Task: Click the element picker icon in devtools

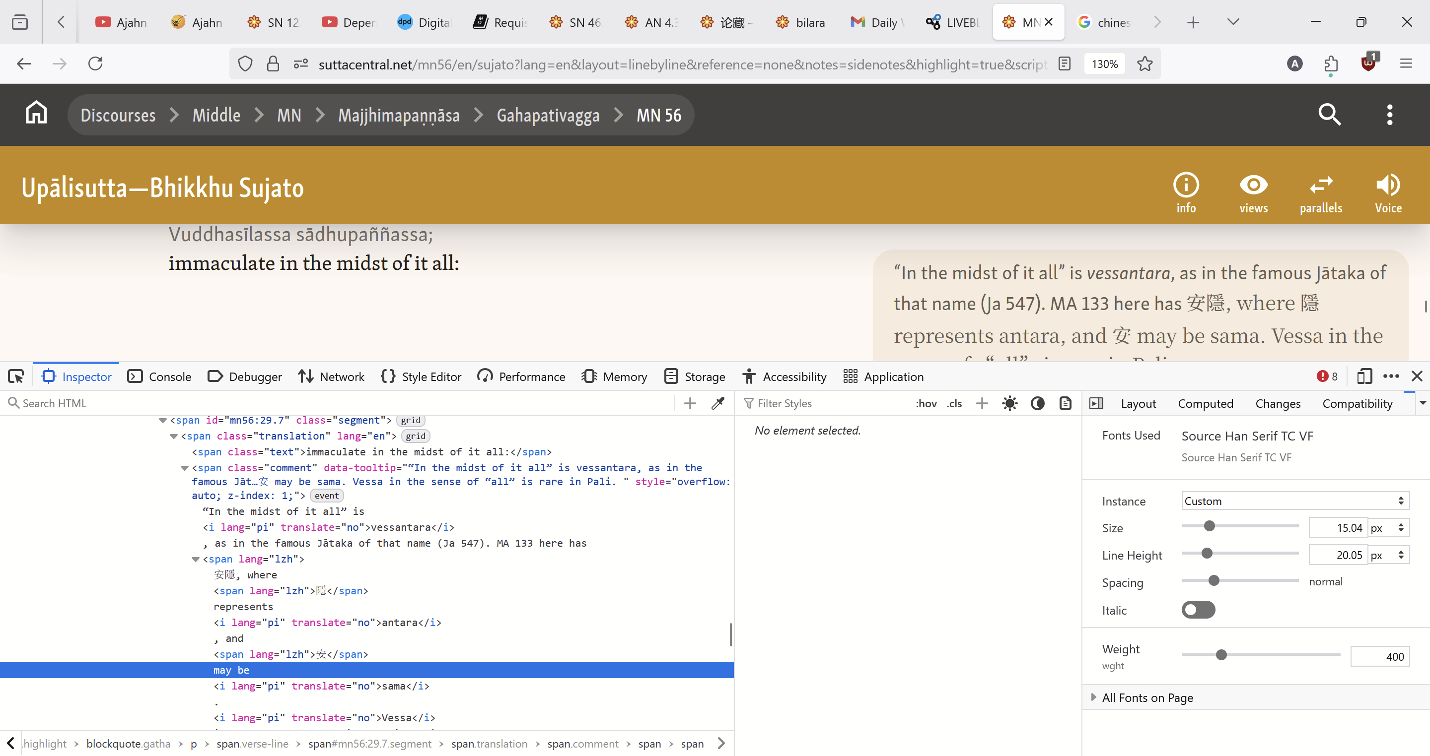Action: 15,377
